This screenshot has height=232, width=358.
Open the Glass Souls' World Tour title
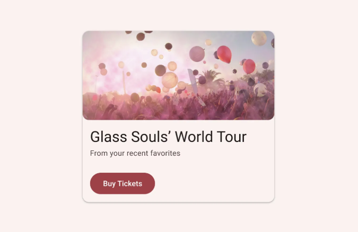point(168,137)
